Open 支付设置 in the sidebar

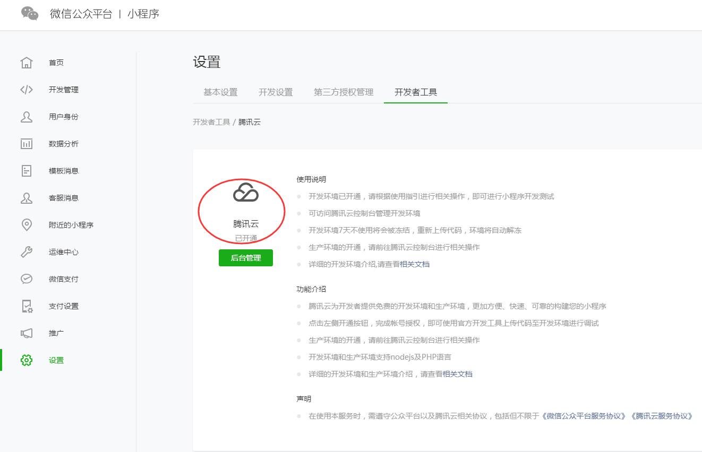click(x=64, y=306)
